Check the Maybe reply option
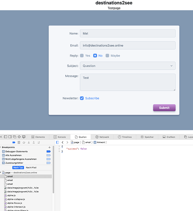Screen dimensions: 193x211 [x=107, y=56]
